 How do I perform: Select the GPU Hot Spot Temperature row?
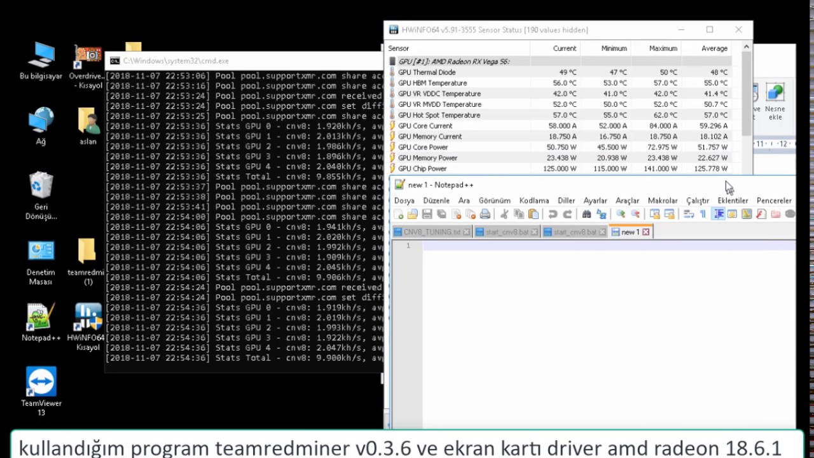(558, 115)
